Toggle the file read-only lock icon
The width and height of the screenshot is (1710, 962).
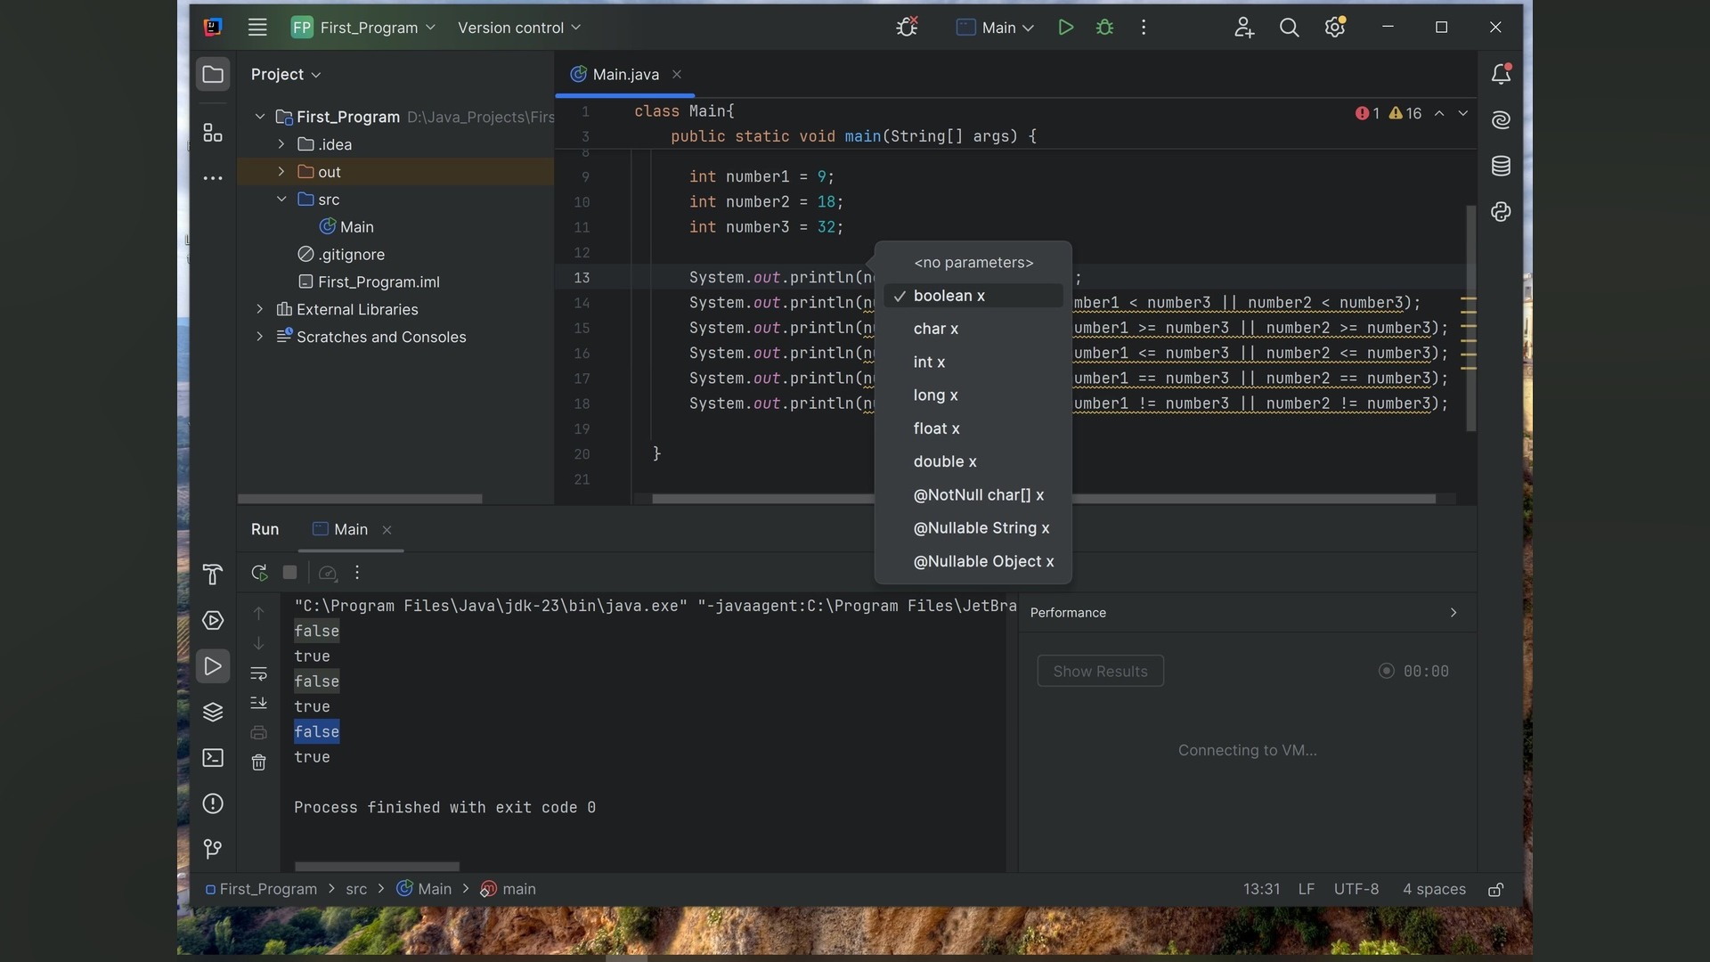1496,889
